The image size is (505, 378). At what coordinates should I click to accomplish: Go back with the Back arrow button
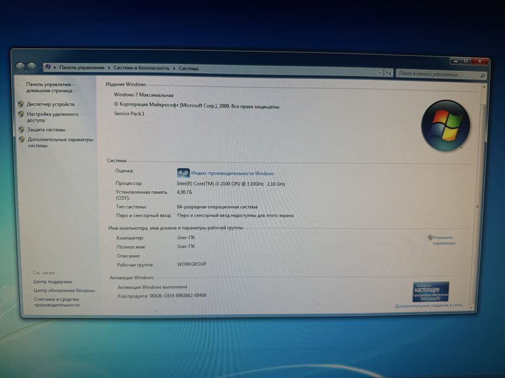click(20, 67)
